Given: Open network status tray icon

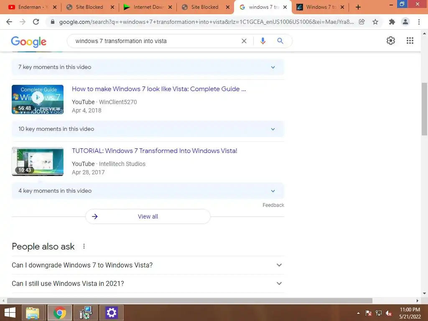Looking at the screenshot, I should click(379, 313).
